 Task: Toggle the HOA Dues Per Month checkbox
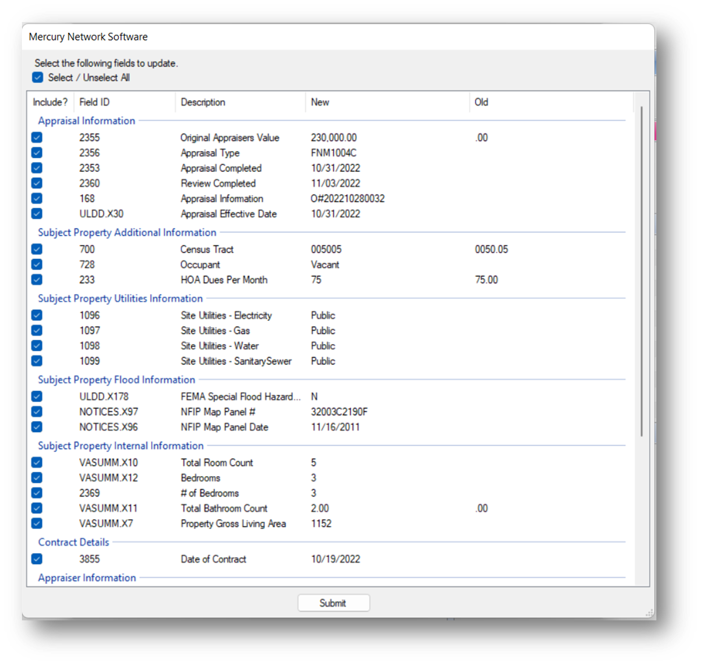(37, 280)
